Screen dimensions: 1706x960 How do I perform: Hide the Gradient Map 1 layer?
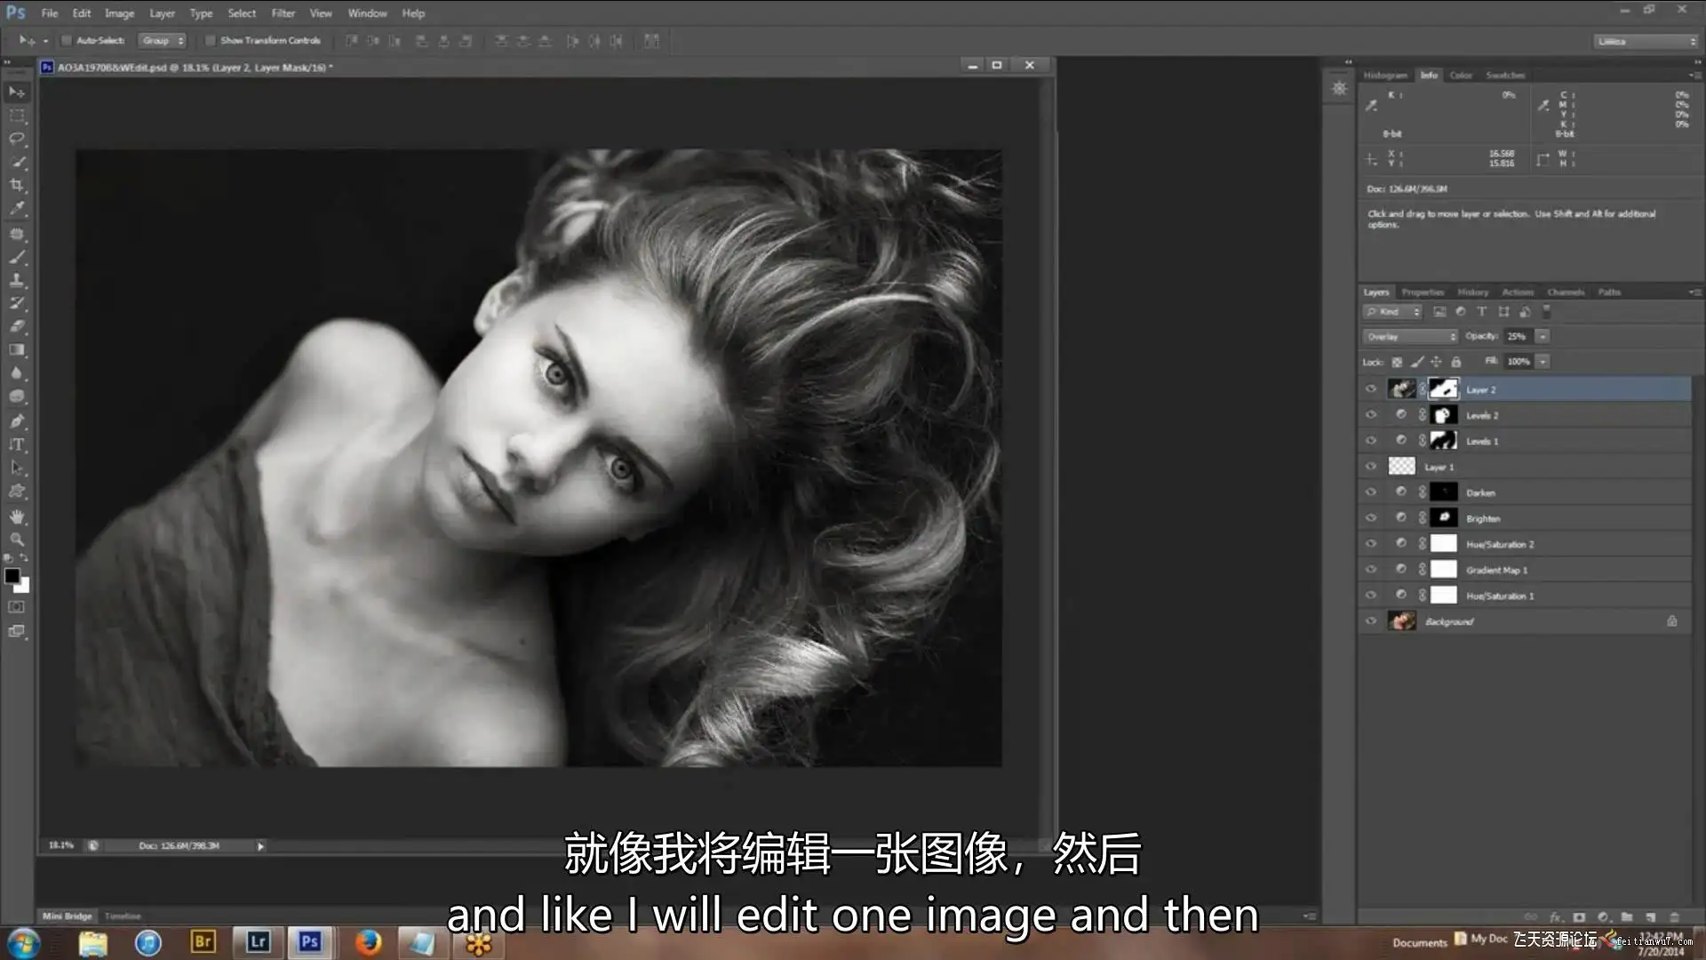(x=1371, y=570)
